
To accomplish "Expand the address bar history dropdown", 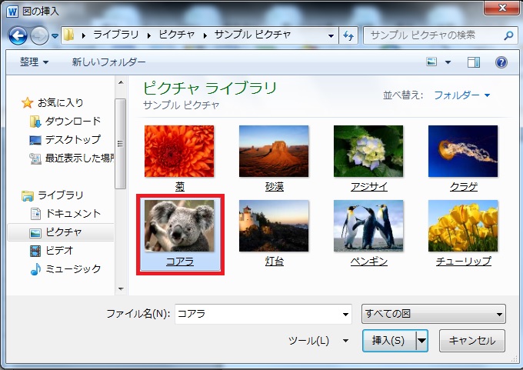I will coord(331,35).
